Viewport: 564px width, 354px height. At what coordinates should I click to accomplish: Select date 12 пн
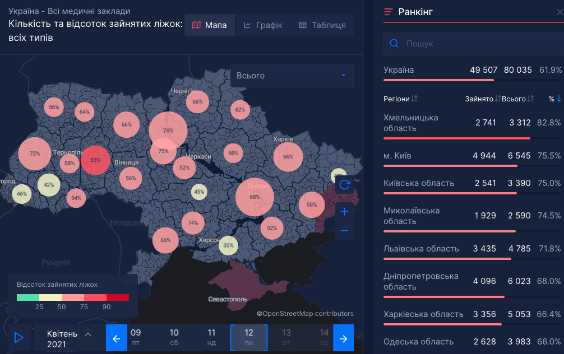pos(249,337)
